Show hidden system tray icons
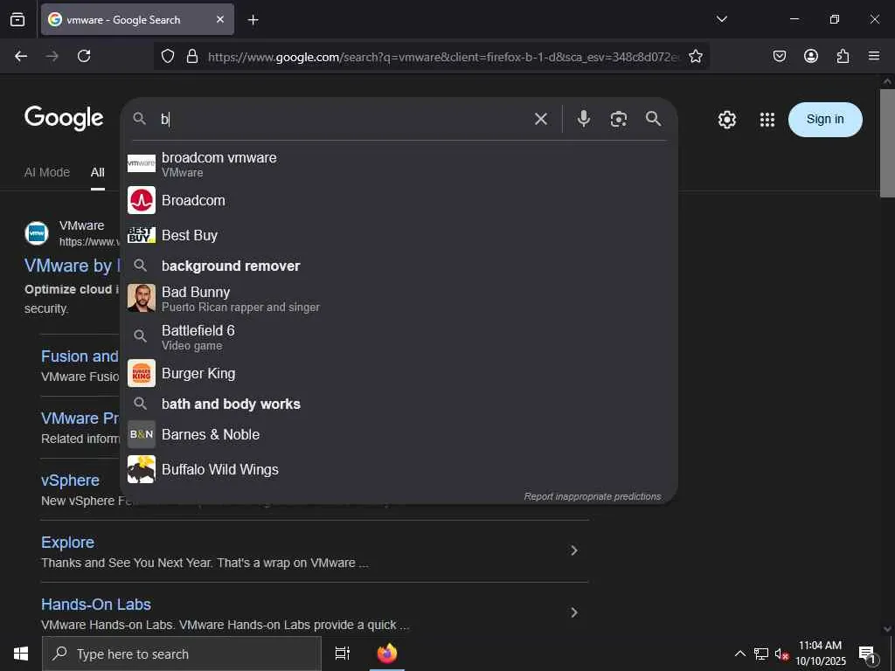 tap(739, 654)
